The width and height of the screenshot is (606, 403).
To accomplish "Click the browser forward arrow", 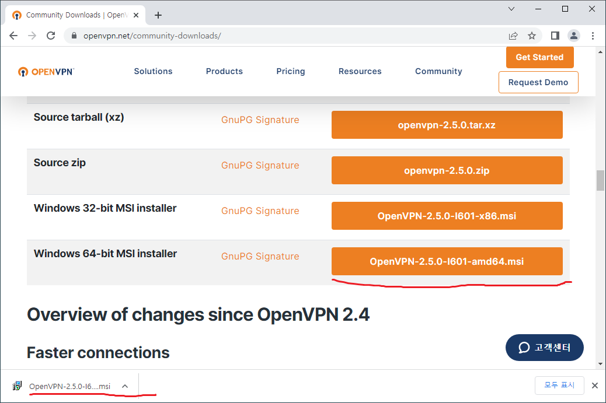I will [32, 36].
